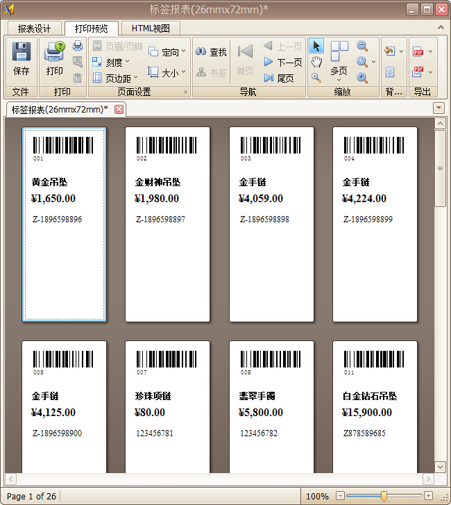Open the Size (大小) dropdown arrow
This screenshot has width=451, height=505.
point(184,72)
